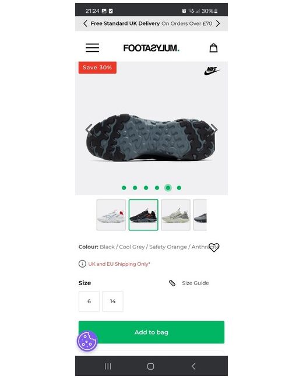303x379 pixels.
Task: Open the shopping bag icon
Action: pyautogui.click(x=213, y=48)
